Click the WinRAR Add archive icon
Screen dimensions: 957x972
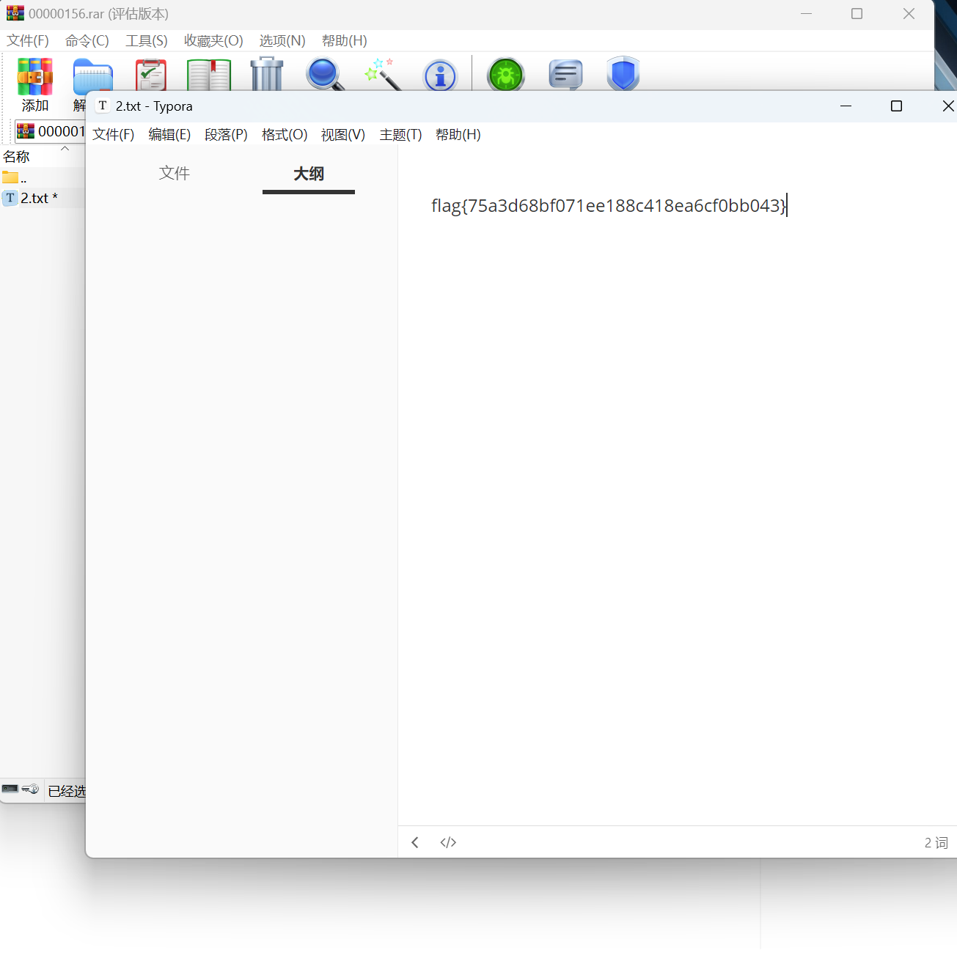pos(35,76)
